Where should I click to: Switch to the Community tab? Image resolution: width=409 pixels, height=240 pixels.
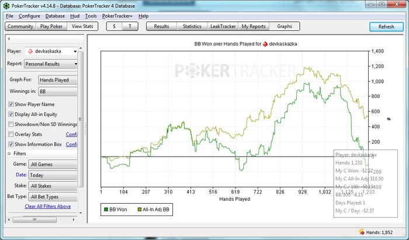pos(20,26)
